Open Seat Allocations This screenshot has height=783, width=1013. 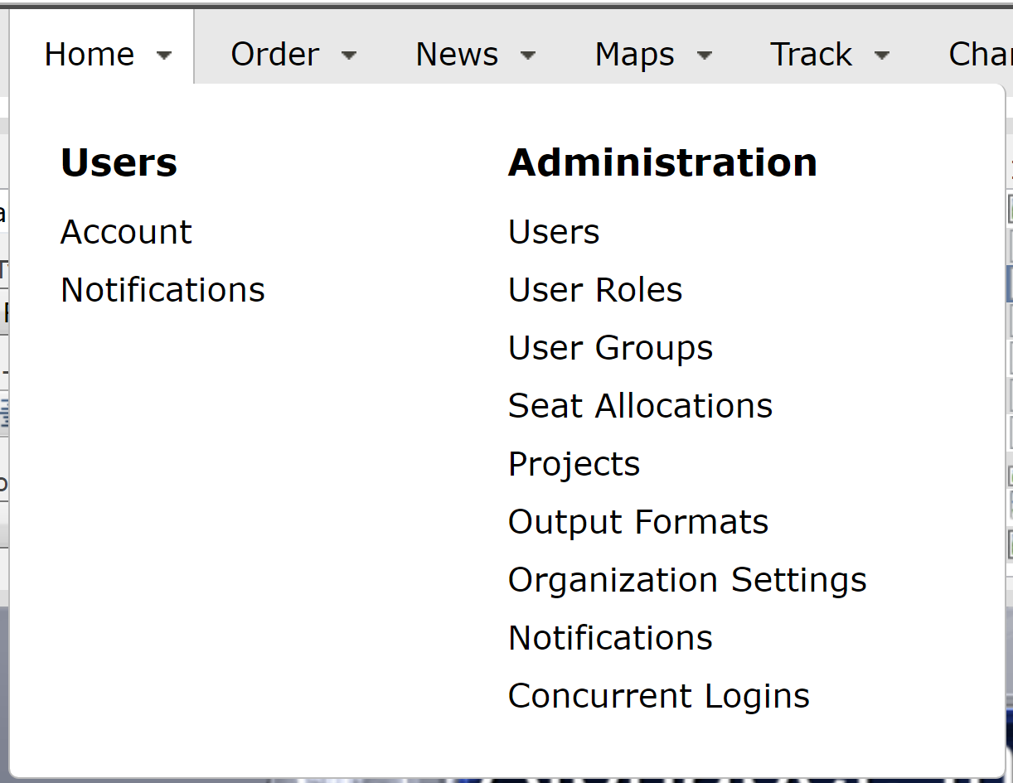(640, 406)
